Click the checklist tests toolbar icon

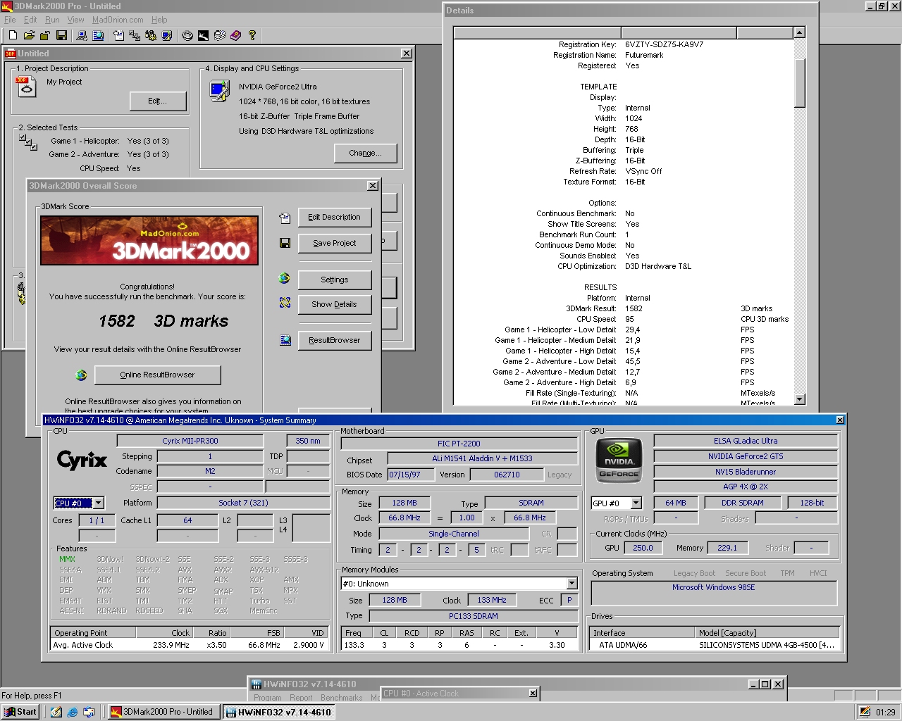pyautogui.click(x=135, y=35)
